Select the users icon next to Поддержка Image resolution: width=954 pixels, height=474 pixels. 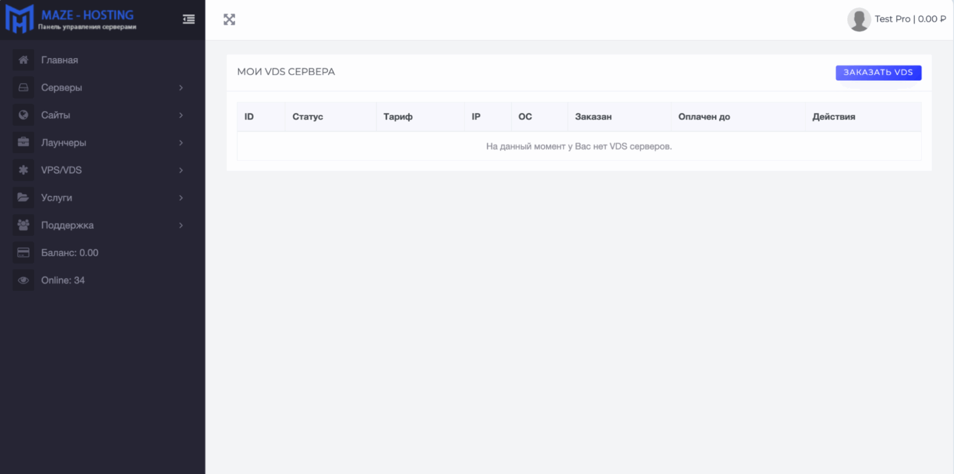pos(23,225)
